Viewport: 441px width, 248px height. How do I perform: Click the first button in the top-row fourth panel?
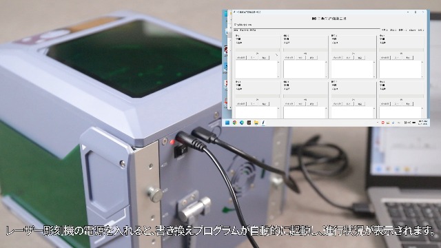click(385, 58)
